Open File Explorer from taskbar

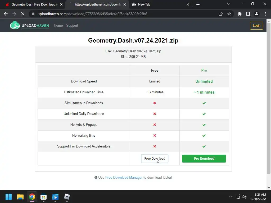point(20,197)
